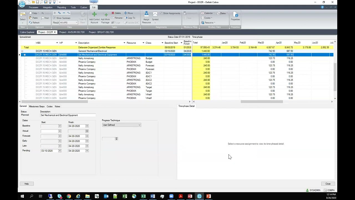Switch to Project - AWSUM-DELTEK tab
The image size is (355, 200).
pos(72,32)
